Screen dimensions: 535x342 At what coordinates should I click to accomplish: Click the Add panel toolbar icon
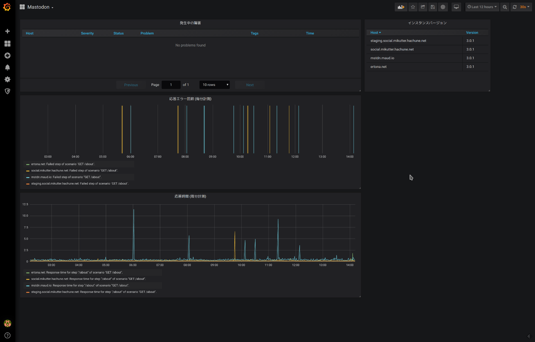[x=401, y=7]
